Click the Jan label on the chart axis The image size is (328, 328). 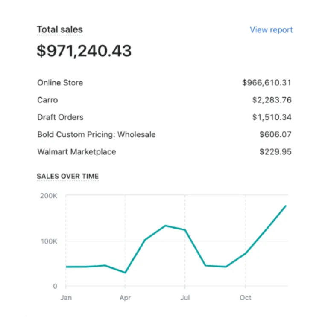pyautogui.click(x=66, y=298)
